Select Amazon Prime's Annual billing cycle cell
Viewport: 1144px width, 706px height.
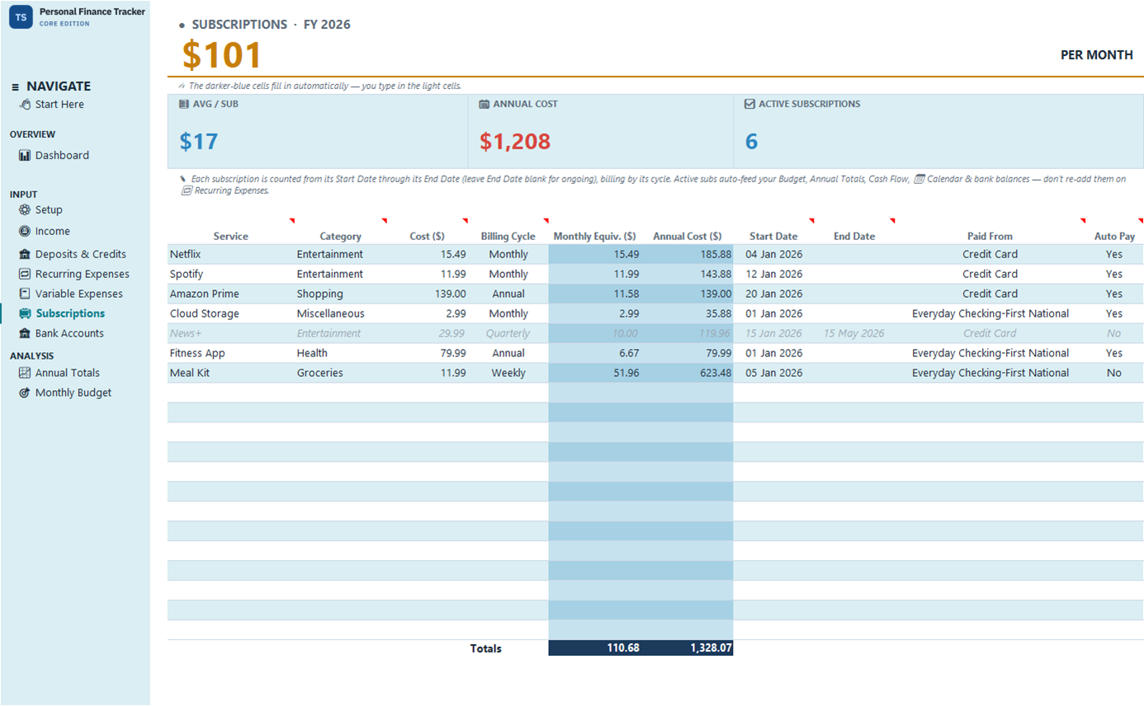click(508, 294)
